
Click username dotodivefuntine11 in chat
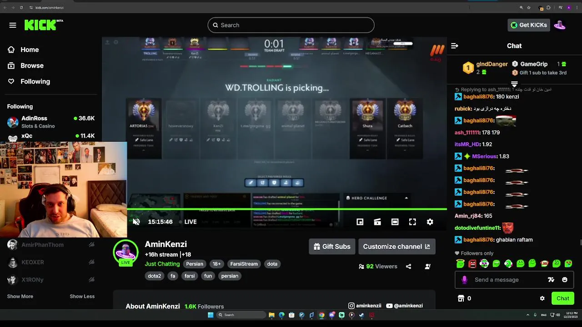(477, 228)
